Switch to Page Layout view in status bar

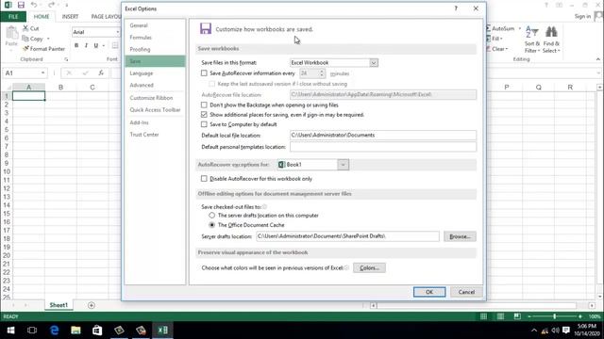tap(500, 316)
